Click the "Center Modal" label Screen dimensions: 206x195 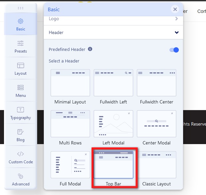(157, 143)
